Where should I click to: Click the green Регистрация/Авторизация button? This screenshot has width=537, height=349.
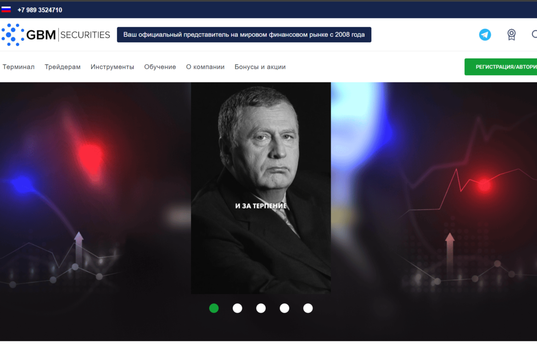coord(501,67)
